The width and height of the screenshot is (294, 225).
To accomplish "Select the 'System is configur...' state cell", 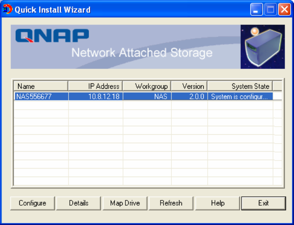I will [x=240, y=96].
